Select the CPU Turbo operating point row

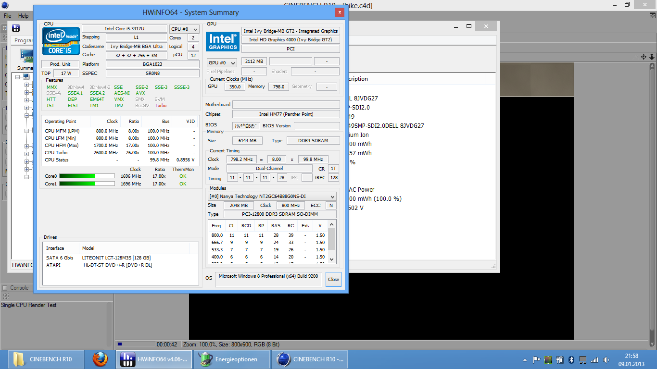click(x=120, y=153)
